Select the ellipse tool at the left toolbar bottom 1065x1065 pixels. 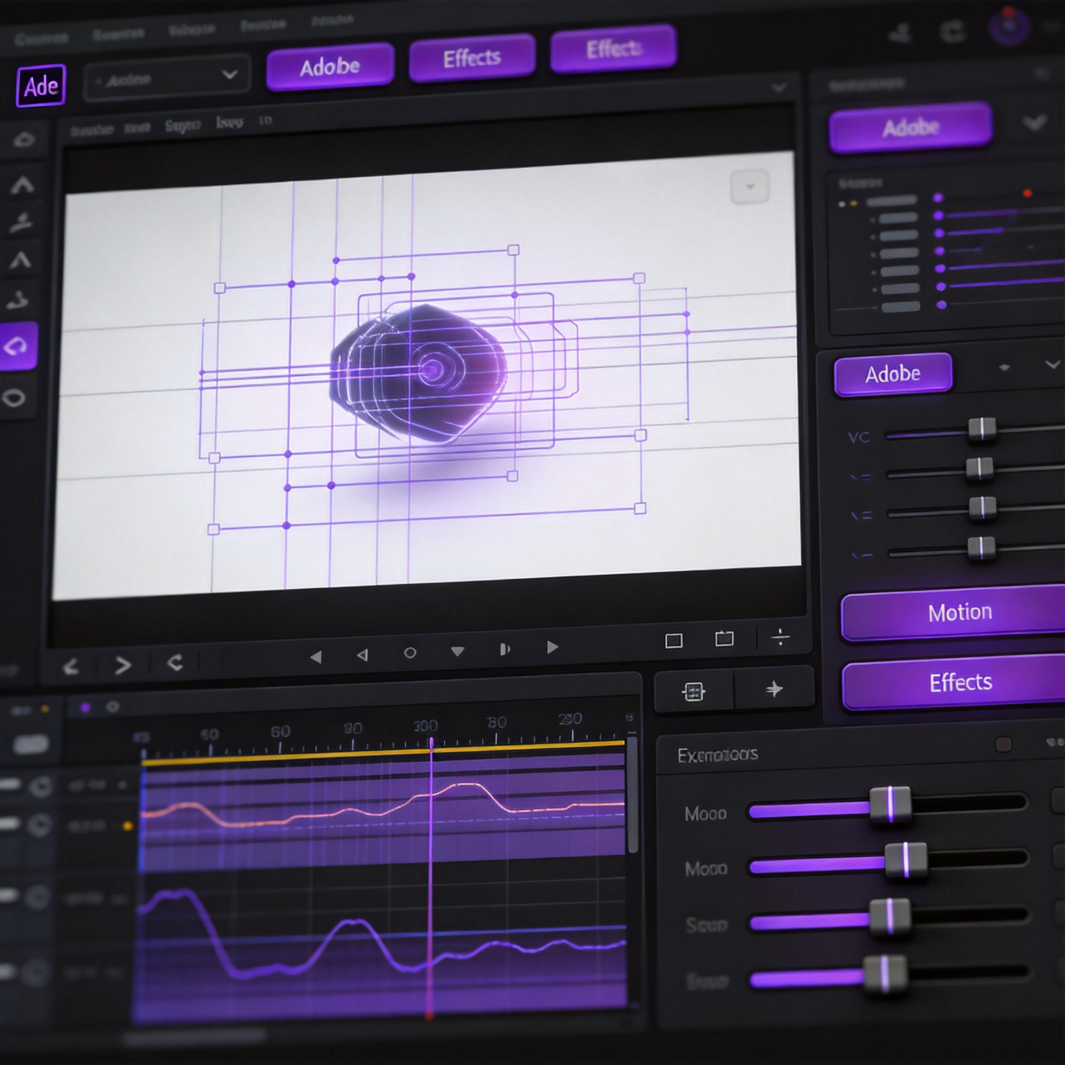pyautogui.click(x=14, y=398)
